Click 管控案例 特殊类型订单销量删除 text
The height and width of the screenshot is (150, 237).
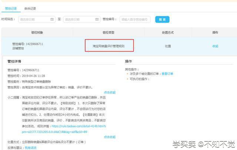pyautogui.click(x=29, y=82)
